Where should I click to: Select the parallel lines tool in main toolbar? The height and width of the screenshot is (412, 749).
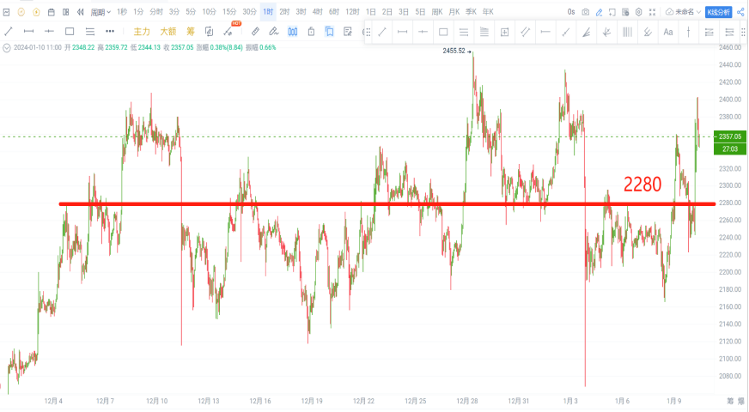coord(90,32)
